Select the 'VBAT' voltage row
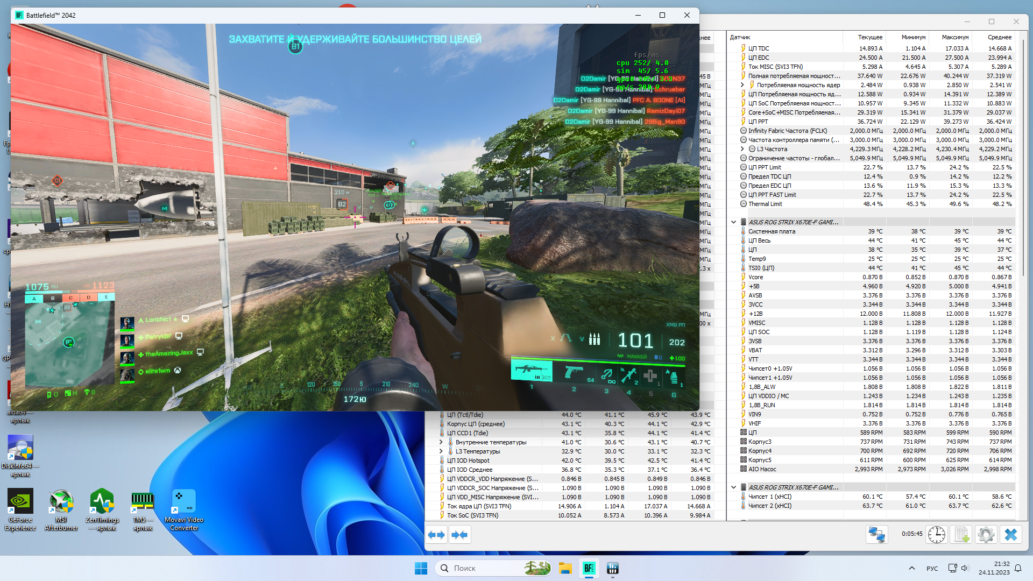This screenshot has width=1033, height=581. click(872, 350)
